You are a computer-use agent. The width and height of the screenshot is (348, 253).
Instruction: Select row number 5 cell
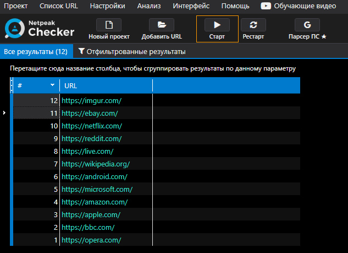click(36, 189)
